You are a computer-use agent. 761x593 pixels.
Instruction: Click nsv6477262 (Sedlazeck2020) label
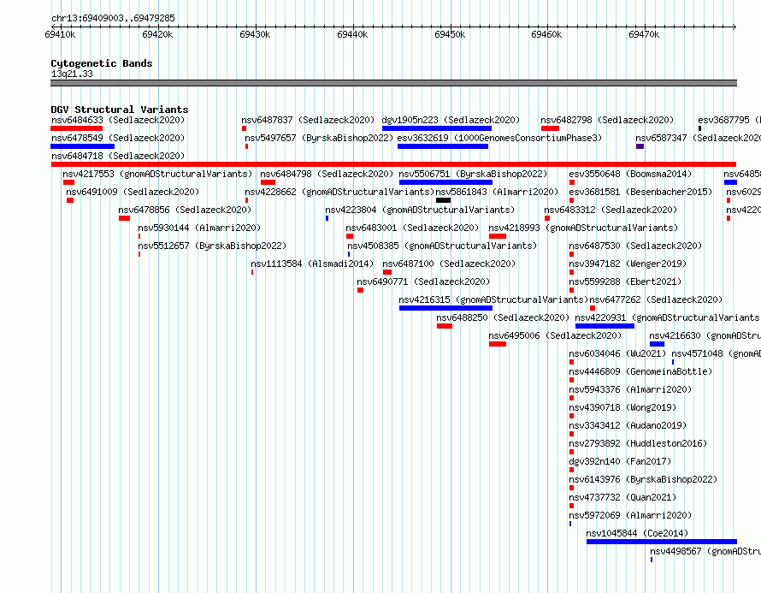(x=657, y=299)
